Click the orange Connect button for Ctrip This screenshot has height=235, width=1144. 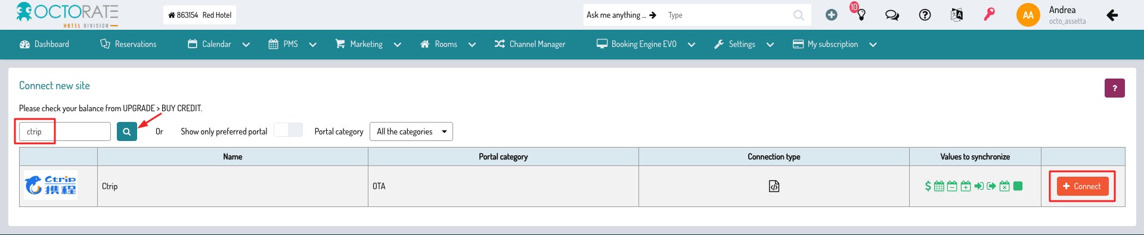tap(1083, 186)
